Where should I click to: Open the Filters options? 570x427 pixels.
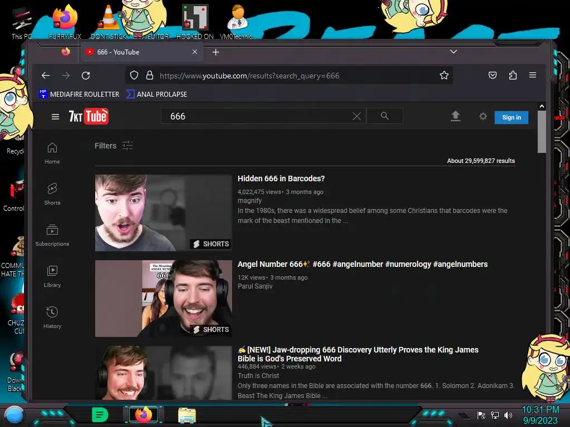click(x=114, y=146)
